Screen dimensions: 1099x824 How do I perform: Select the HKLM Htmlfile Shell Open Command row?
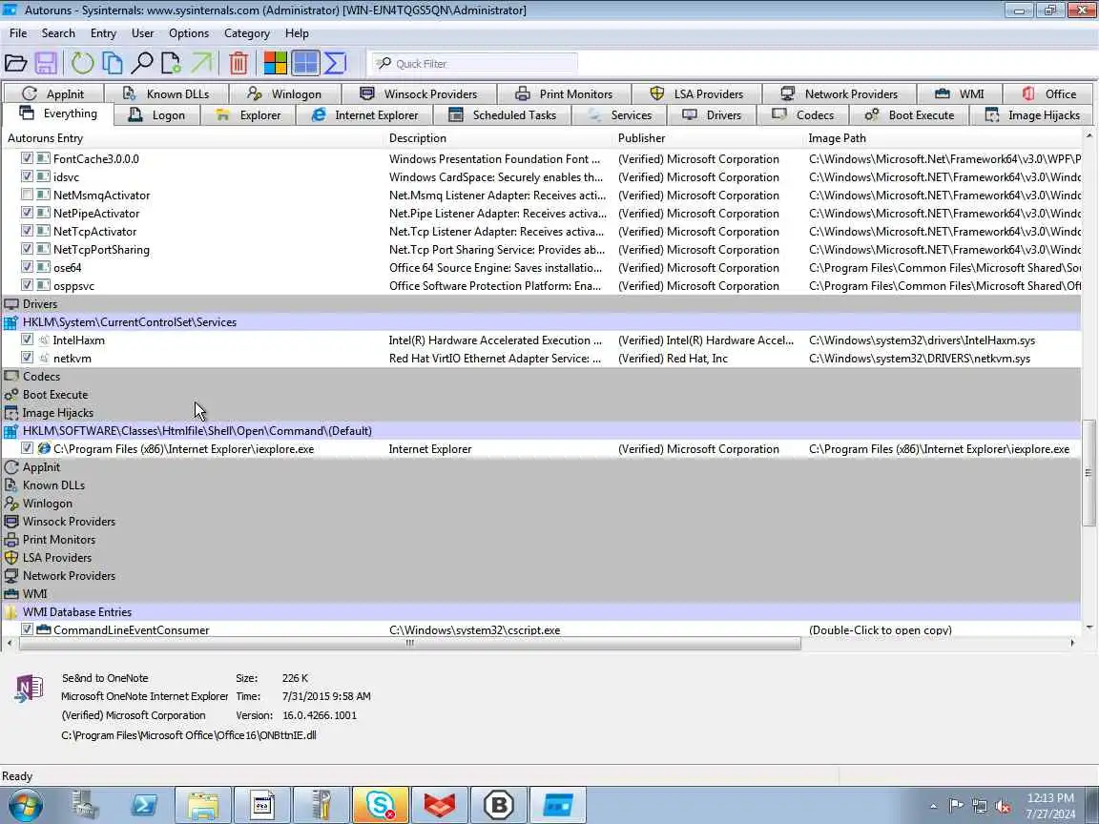[541, 431]
